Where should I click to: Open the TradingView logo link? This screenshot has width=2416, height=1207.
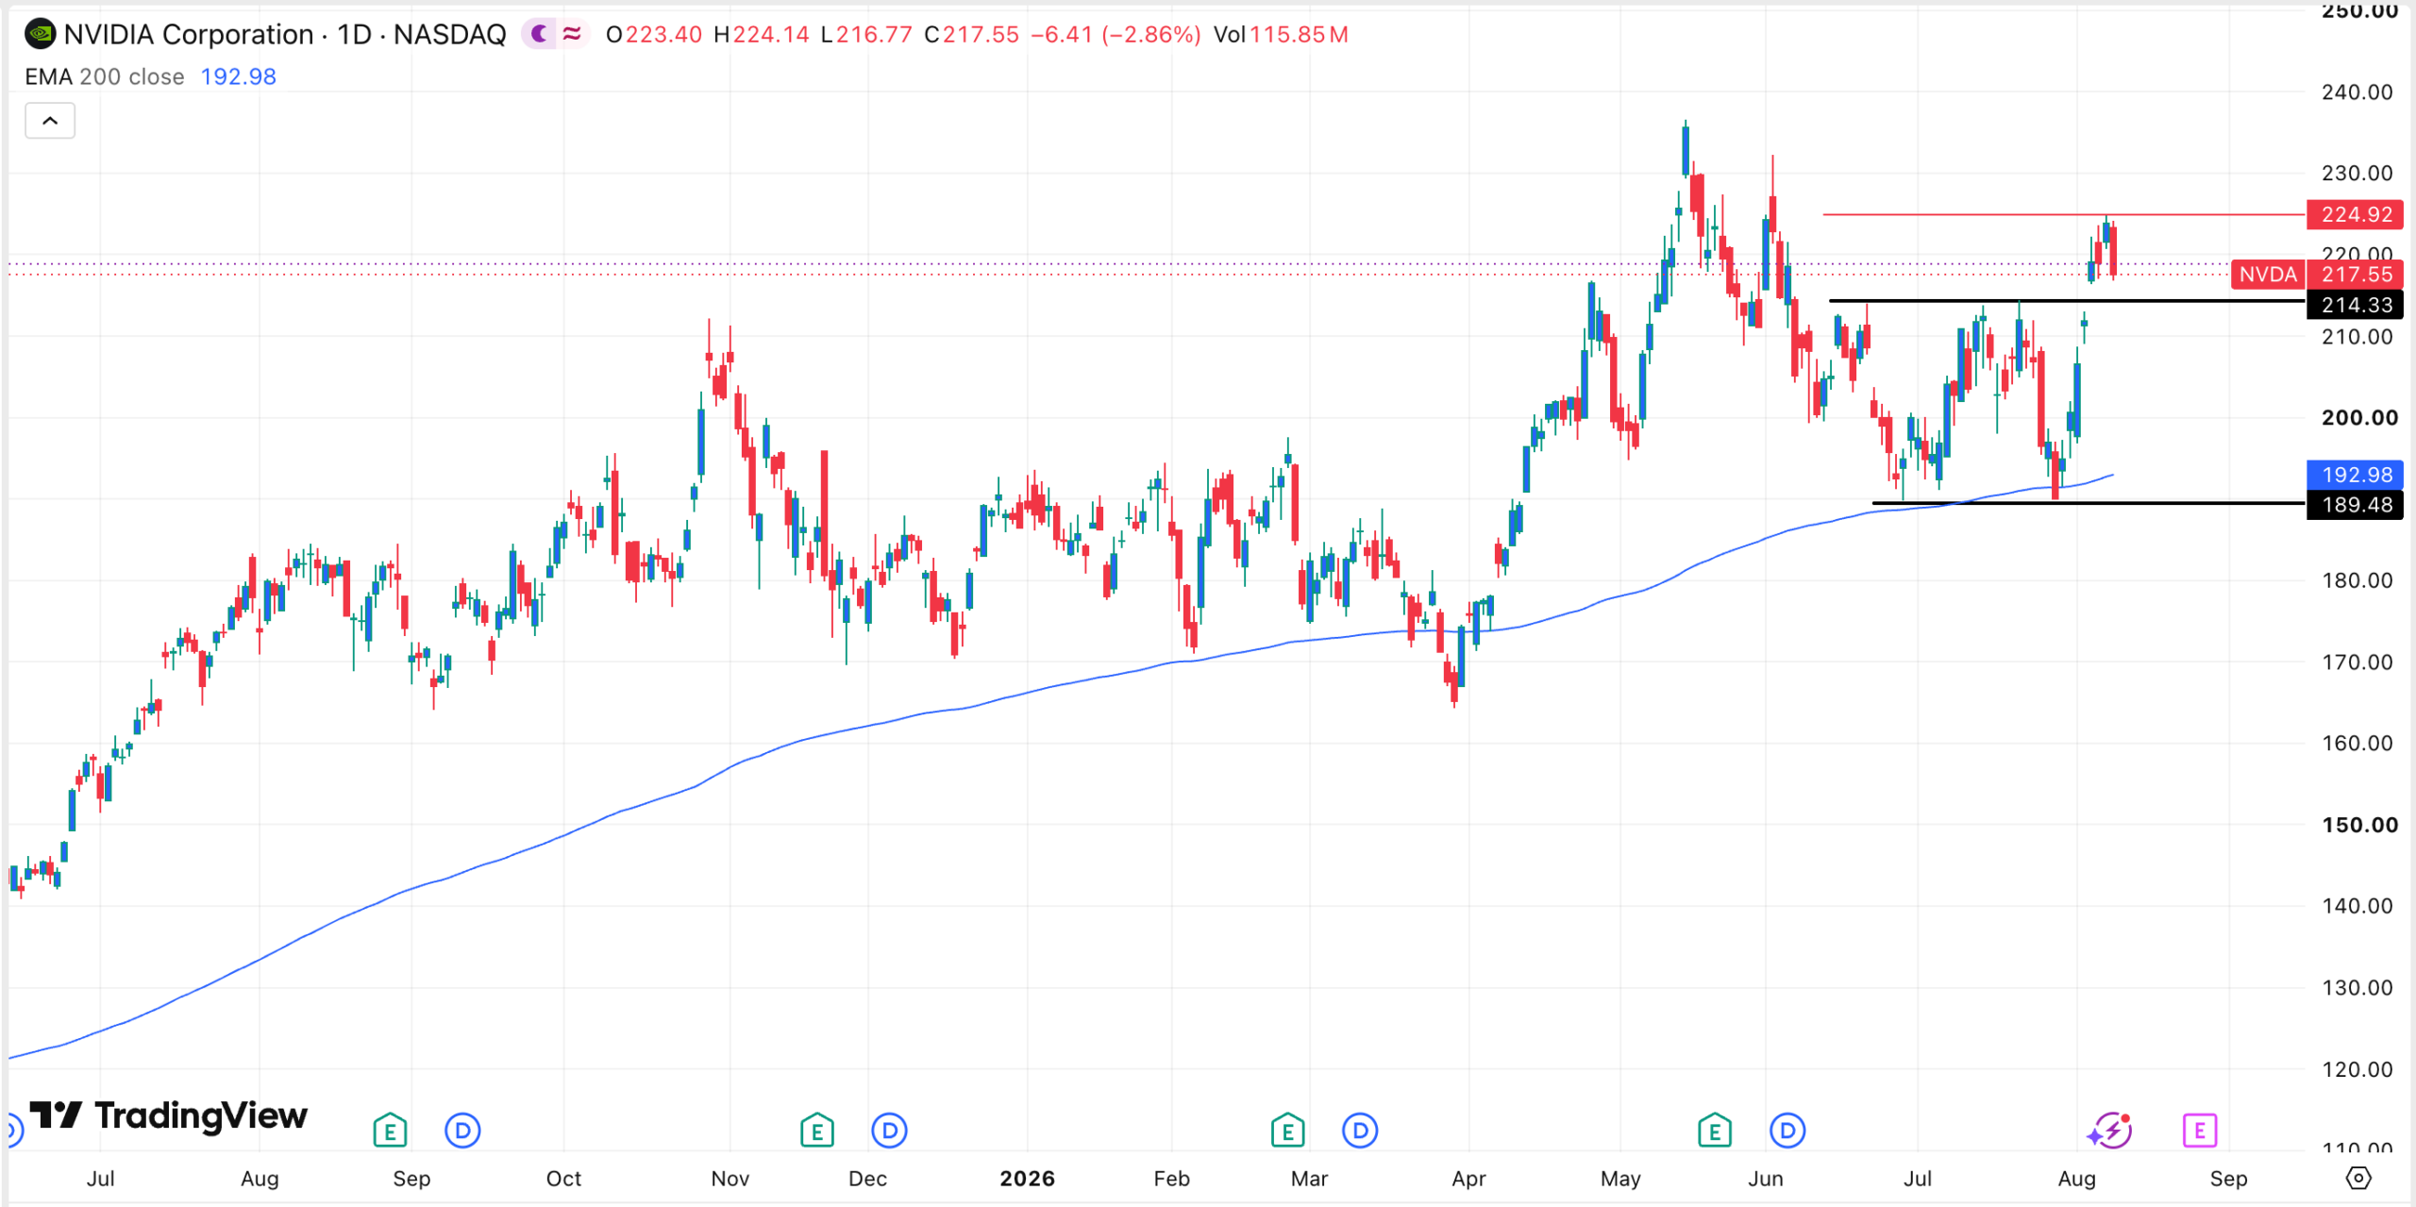coord(168,1115)
